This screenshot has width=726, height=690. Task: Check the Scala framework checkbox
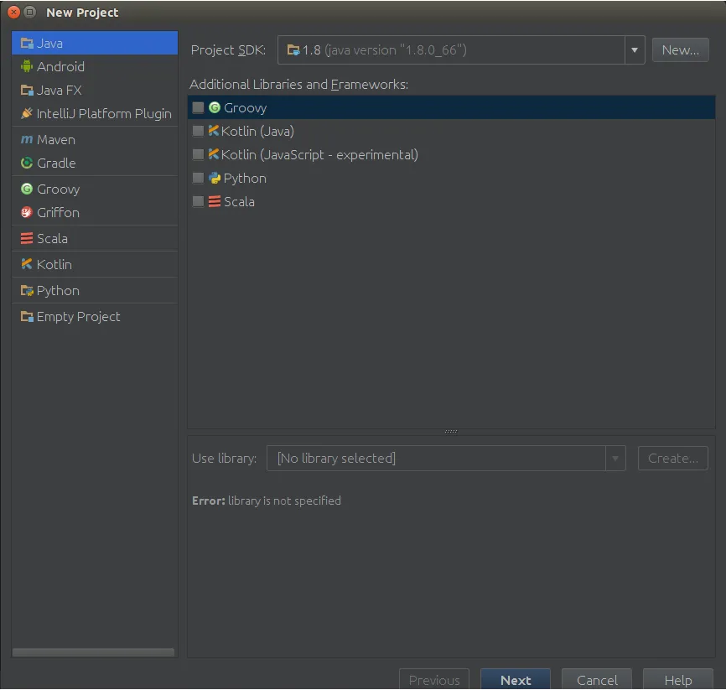[198, 201]
